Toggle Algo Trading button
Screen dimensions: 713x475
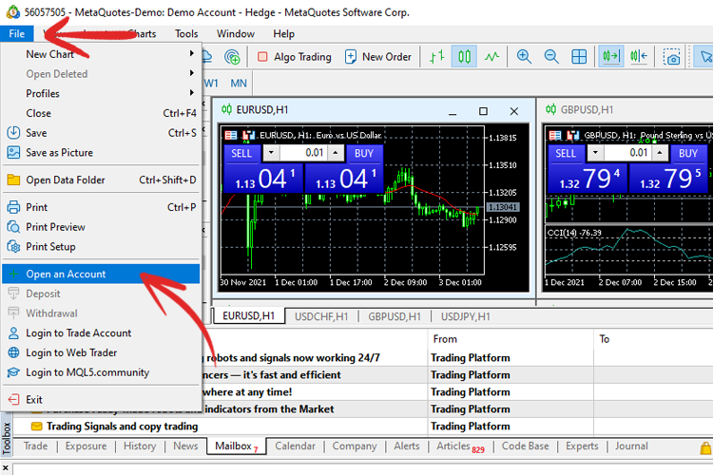[x=294, y=57]
